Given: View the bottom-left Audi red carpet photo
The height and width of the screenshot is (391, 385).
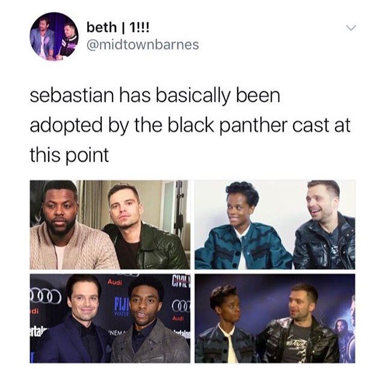Looking at the screenshot, I should coord(110,318).
